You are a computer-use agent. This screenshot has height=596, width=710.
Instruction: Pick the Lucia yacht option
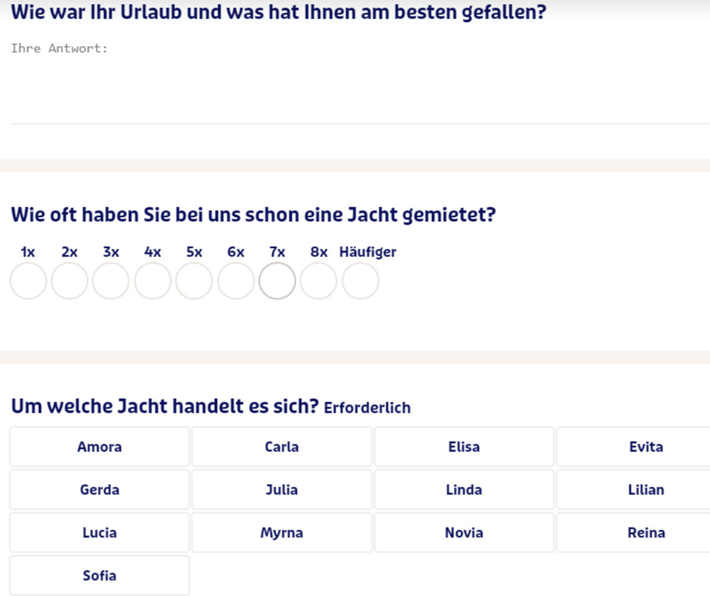coord(99,533)
